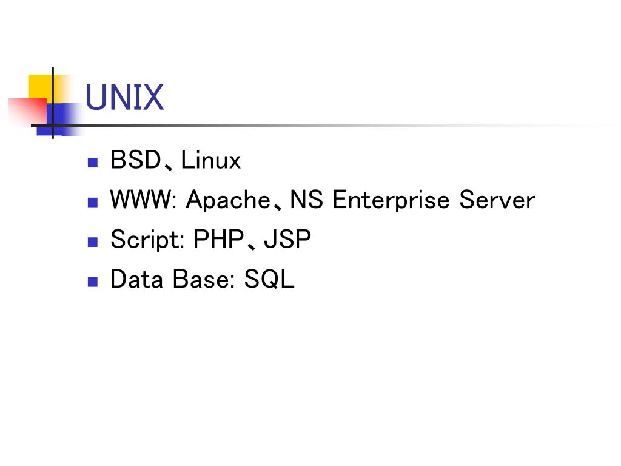
Task: Click the blue bullet before BSD
Action: 93,163
